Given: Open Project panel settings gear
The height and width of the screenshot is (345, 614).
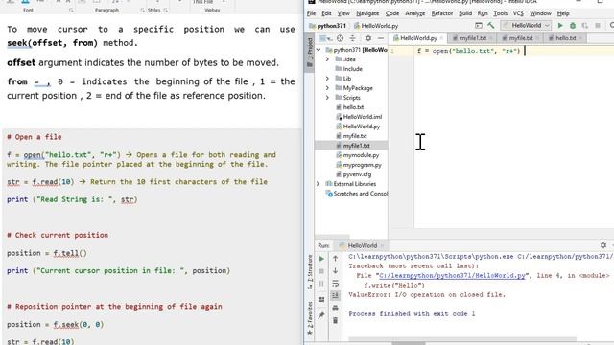Looking at the screenshot, I should (368, 38).
